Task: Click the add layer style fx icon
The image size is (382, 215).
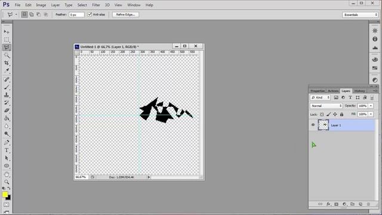Action: (328, 204)
